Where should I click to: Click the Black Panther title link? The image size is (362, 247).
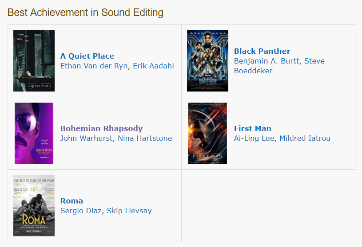pos(262,51)
